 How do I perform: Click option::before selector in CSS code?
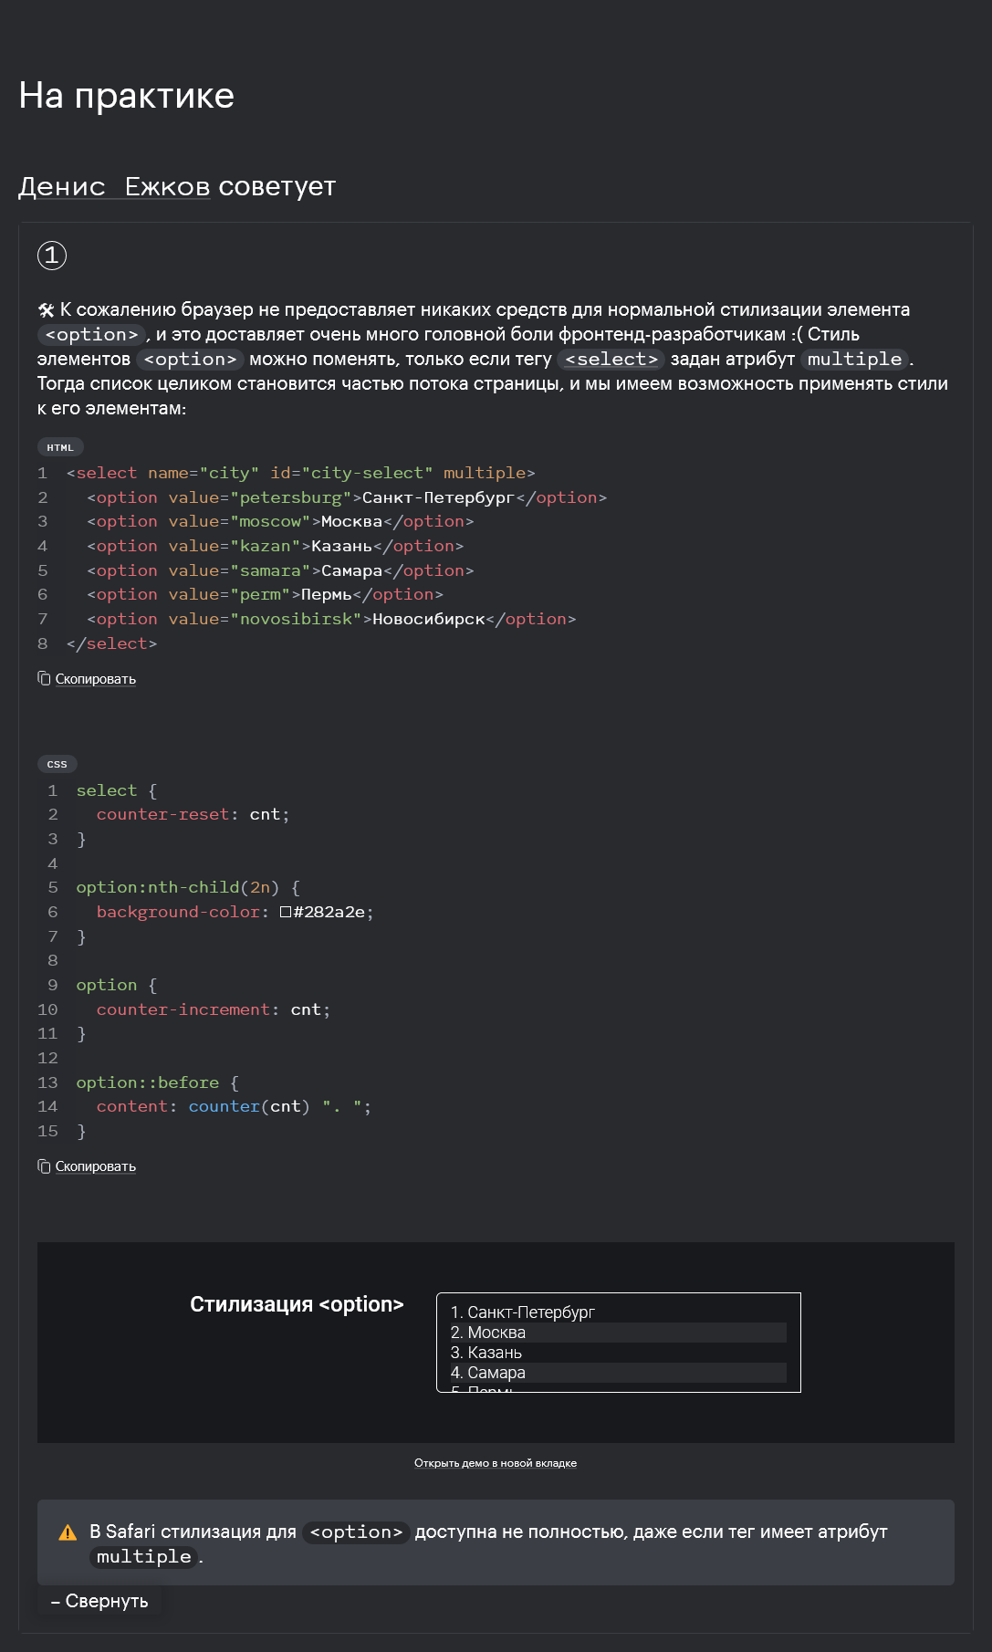click(148, 1082)
